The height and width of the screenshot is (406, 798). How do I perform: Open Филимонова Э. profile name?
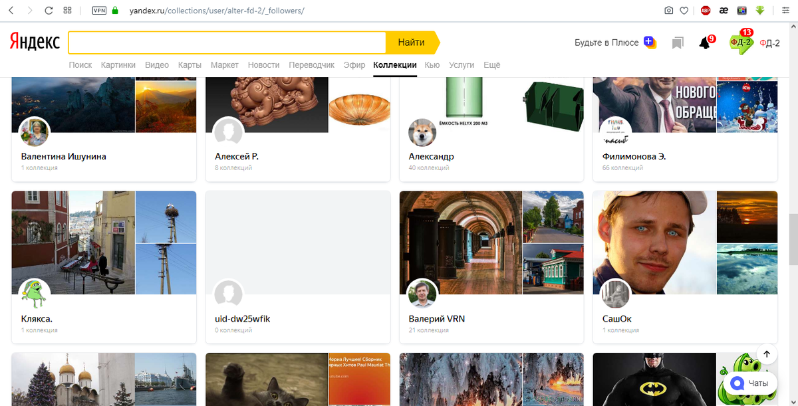coord(634,157)
